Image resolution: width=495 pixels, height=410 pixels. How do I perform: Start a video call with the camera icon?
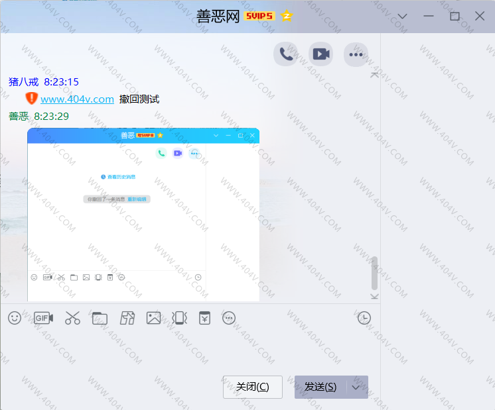(321, 54)
